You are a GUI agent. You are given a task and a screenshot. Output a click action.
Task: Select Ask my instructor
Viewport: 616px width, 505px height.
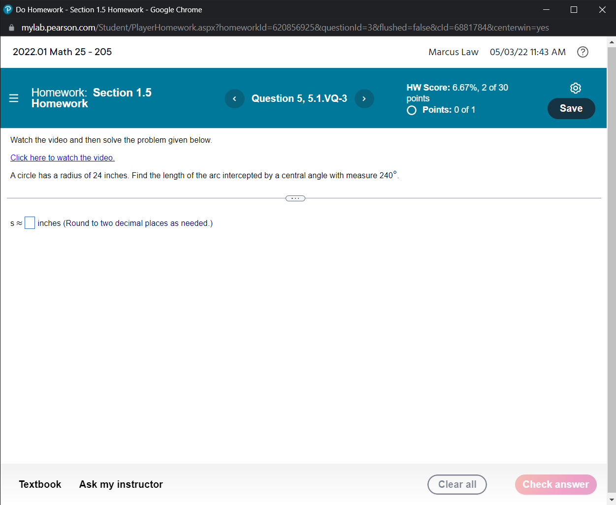click(121, 484)
